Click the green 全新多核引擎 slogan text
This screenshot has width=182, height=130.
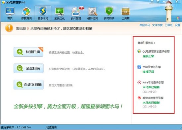click(68, 106)
